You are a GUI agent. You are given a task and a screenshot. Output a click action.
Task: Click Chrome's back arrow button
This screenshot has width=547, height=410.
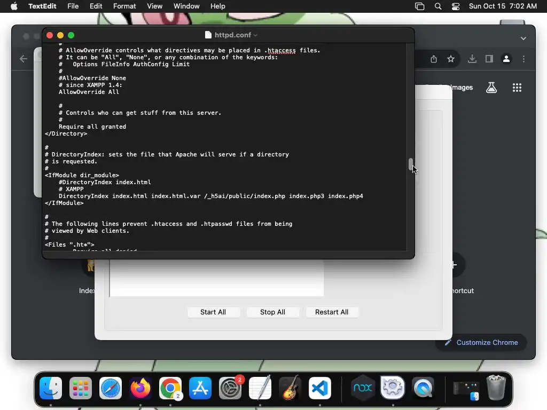click(24, 59)
